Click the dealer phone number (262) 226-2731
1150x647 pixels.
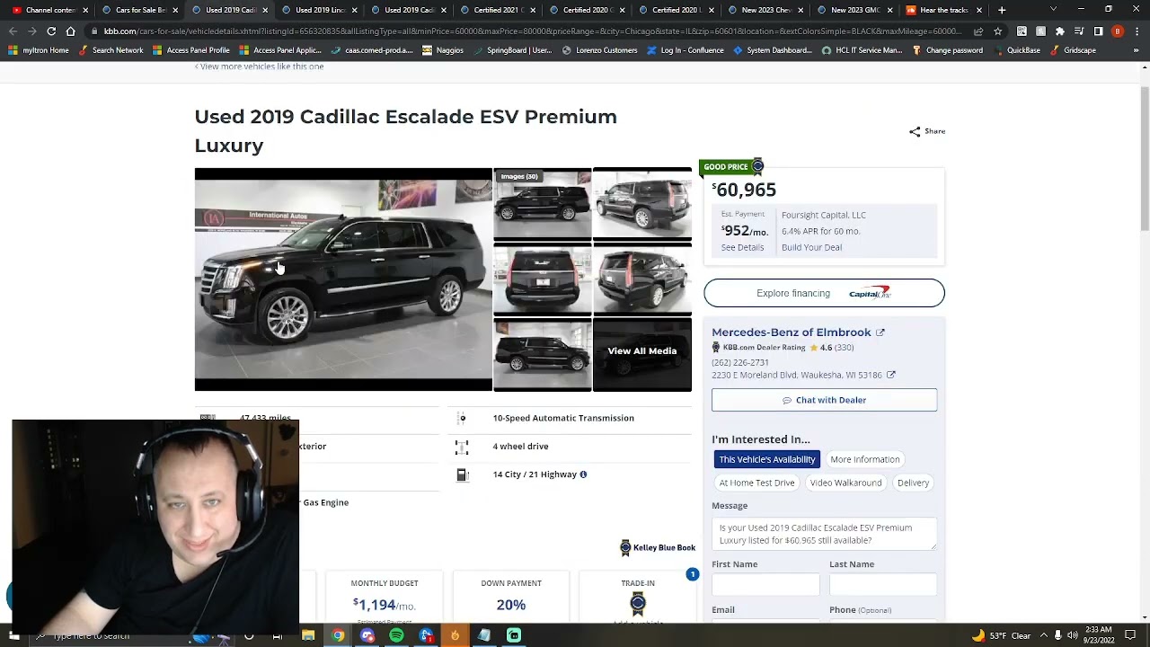[x=740, y=362]
